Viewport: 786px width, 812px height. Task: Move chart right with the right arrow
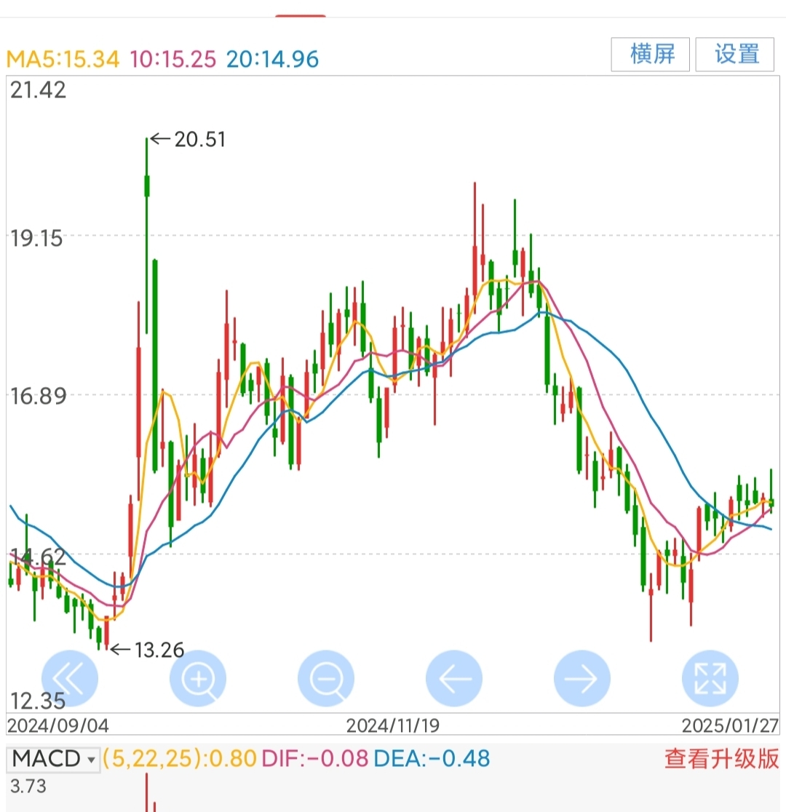[581, 678]
